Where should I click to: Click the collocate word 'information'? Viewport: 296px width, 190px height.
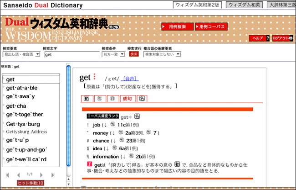coord(106,157)
